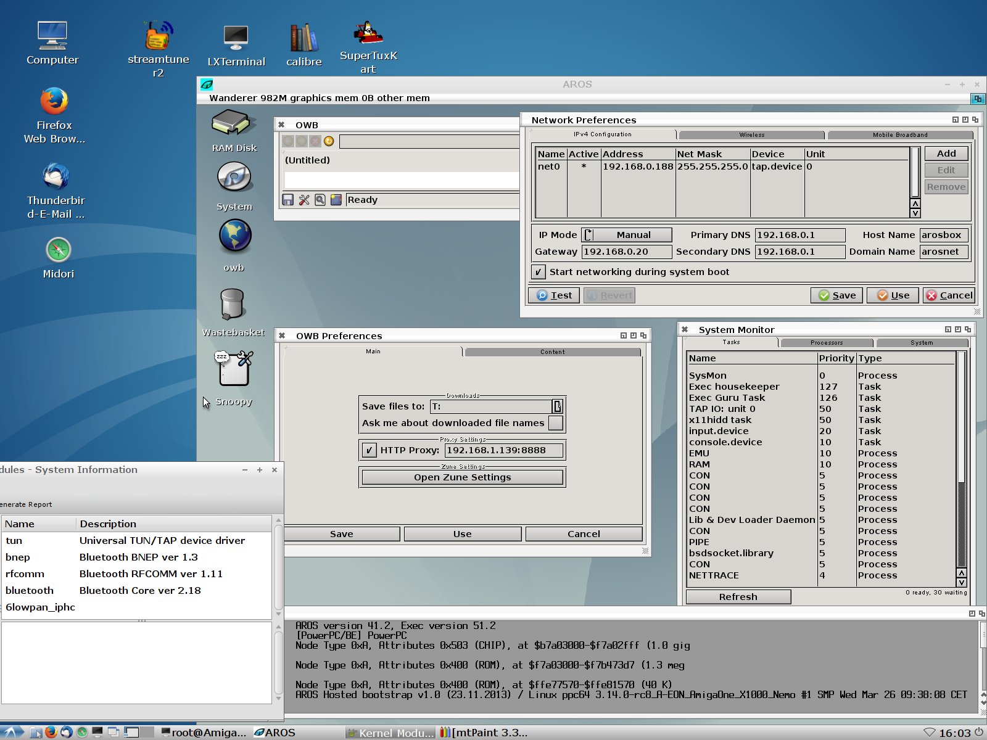Click the Gateway address input field
Viewport: 987px width, 740px height.
coord(626,252)
